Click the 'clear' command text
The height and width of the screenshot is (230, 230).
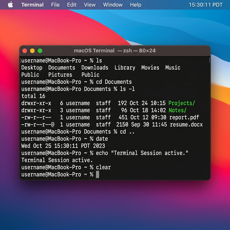point(103,167)
